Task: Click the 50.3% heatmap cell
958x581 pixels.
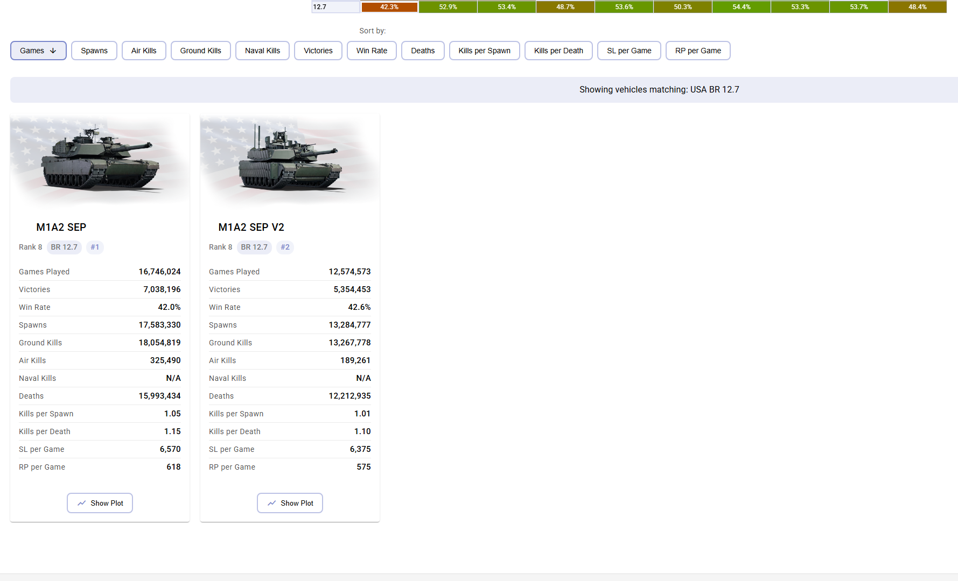Action: (683, 7)
